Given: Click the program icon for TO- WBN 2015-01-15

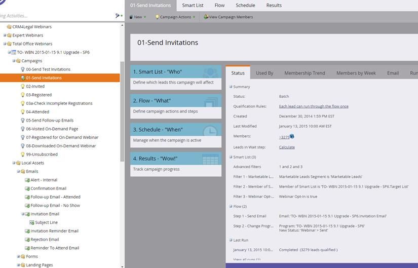Looking at the screenshot, I should pyautogui.click(x=14, y=52).
